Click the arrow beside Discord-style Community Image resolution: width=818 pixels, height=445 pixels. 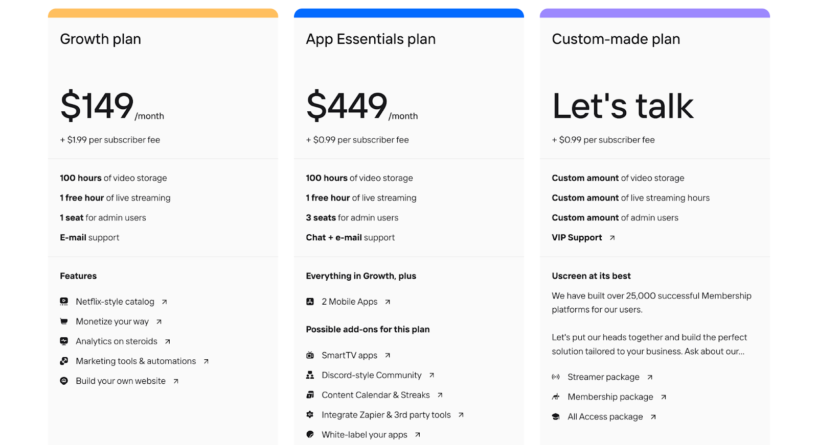[432, 375]
